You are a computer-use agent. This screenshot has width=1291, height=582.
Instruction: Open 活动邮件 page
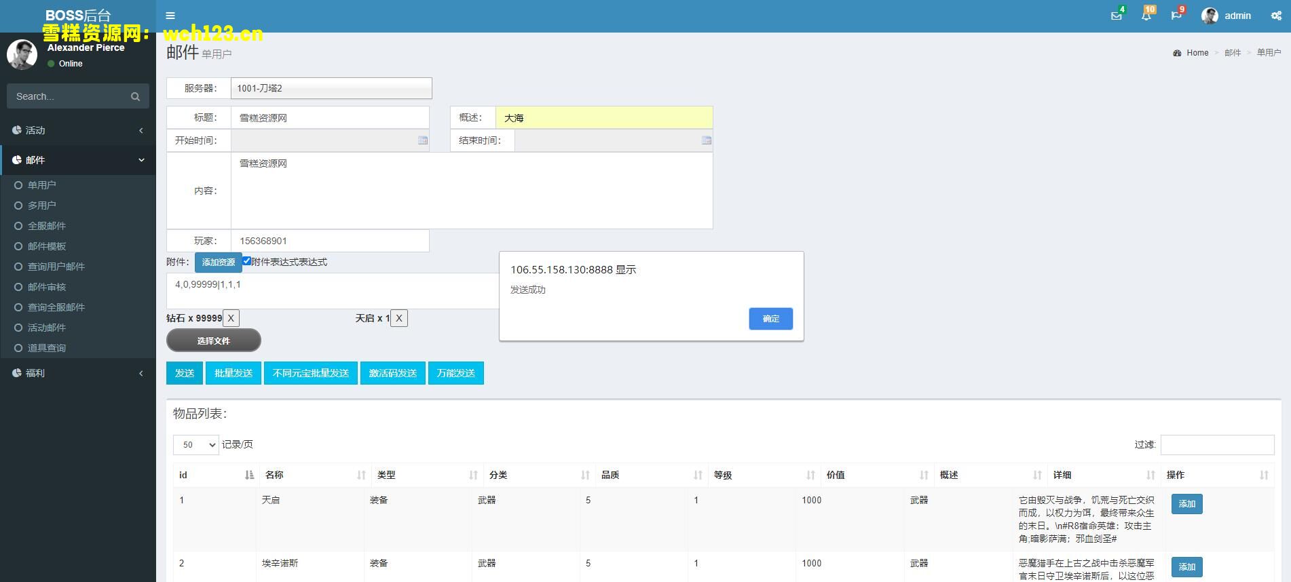pyautogui.click(x=46, y=328)
